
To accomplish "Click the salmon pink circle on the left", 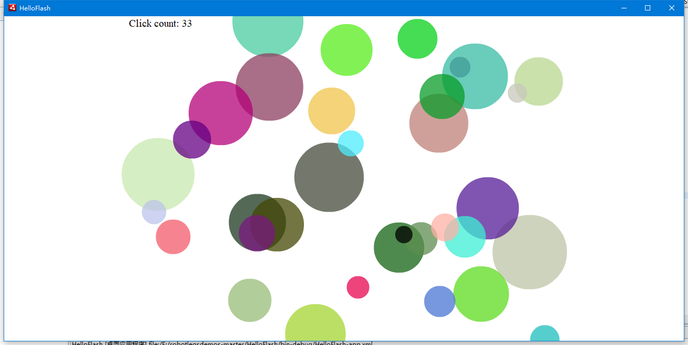I will [x=173, y=237].
